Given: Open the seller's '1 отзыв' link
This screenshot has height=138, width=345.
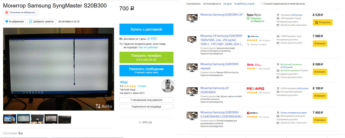Looking at the screenshot, I should pos(142,86).
